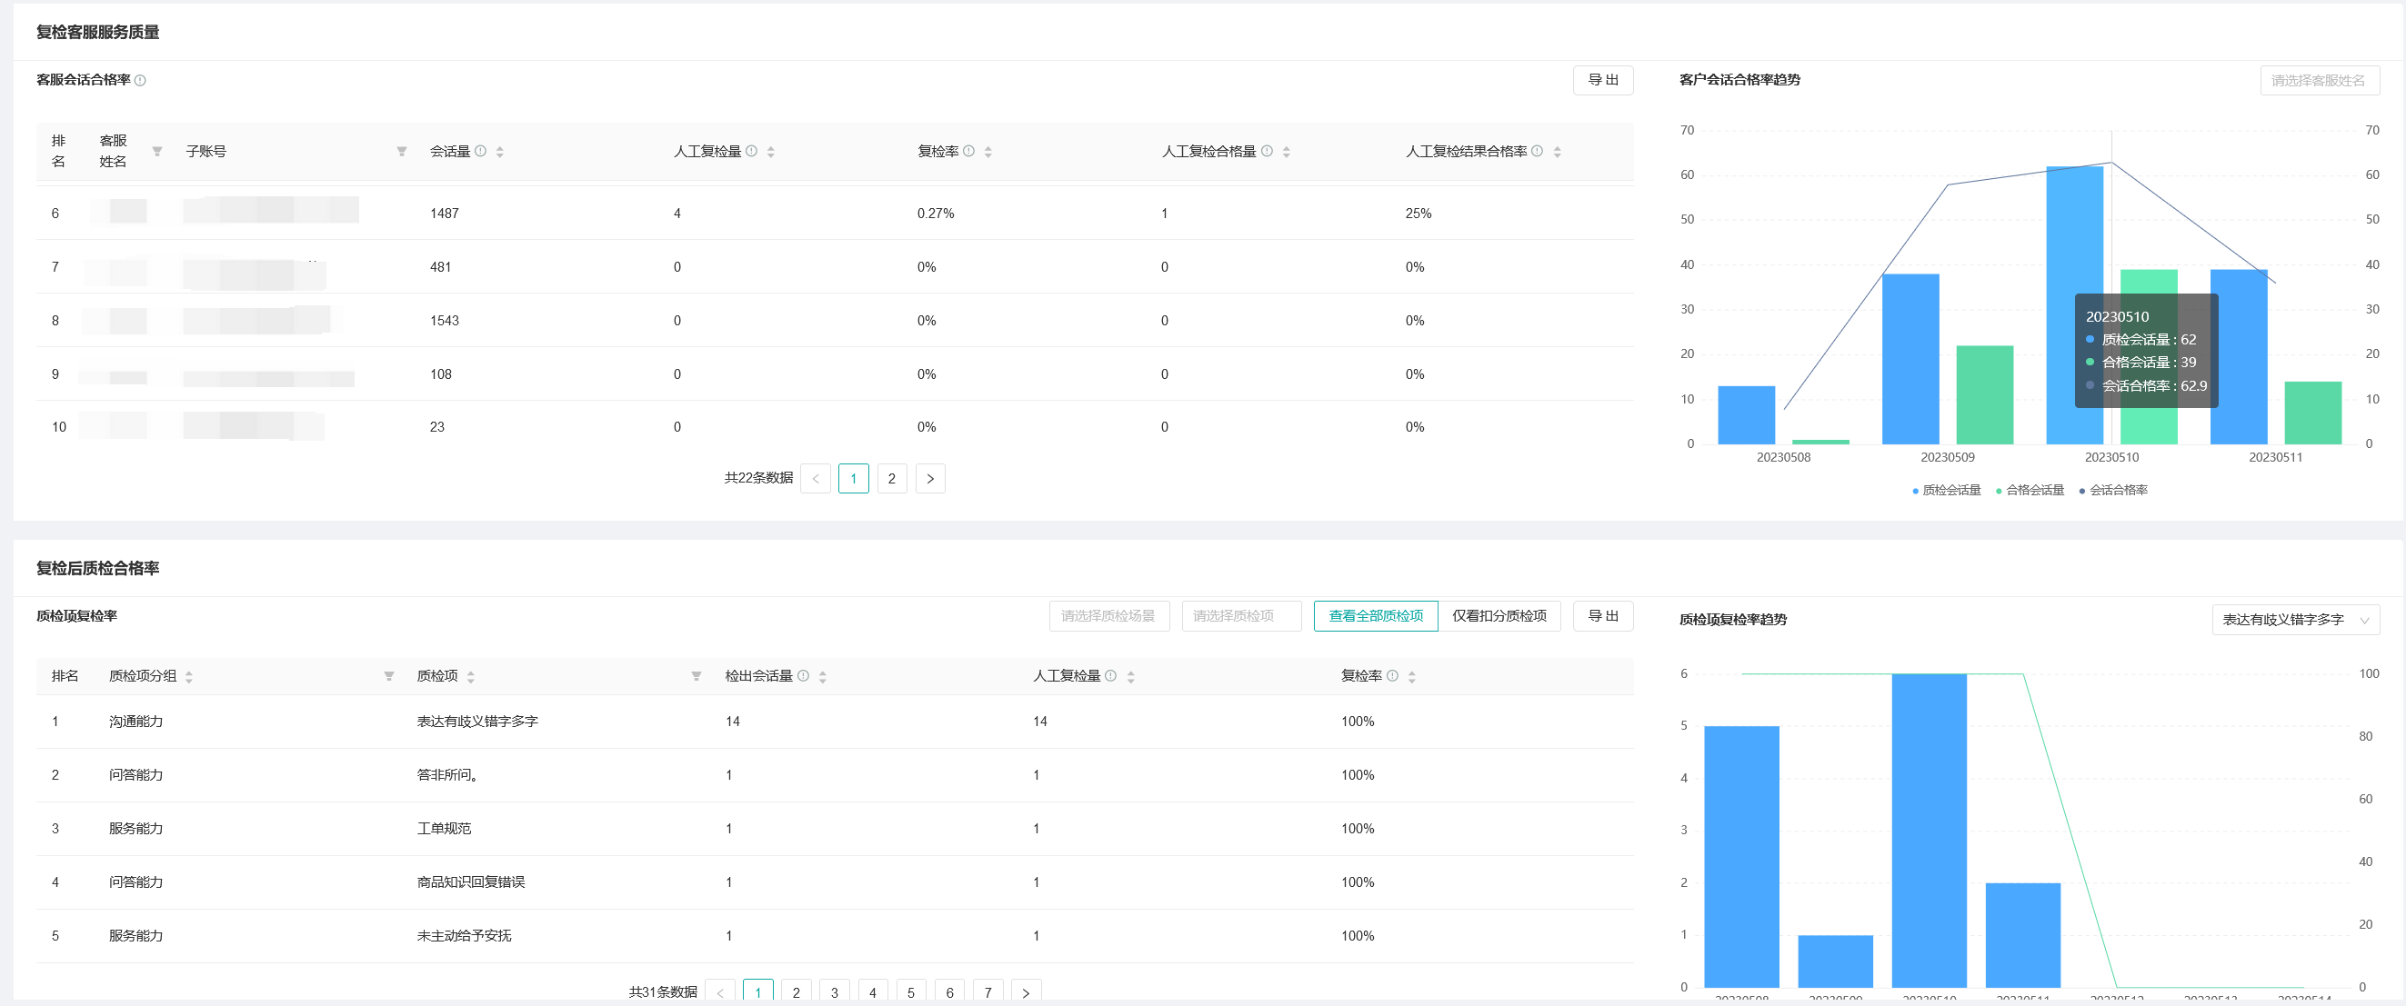The image size is (2406, 1006).
Task: Sort by 人工复检合格量 column arrows
Action: click(1286, 151)
